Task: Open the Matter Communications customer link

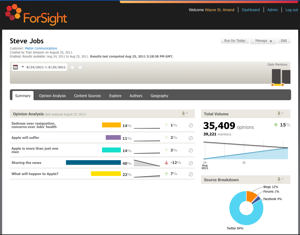Action: [x=41, y=48]
